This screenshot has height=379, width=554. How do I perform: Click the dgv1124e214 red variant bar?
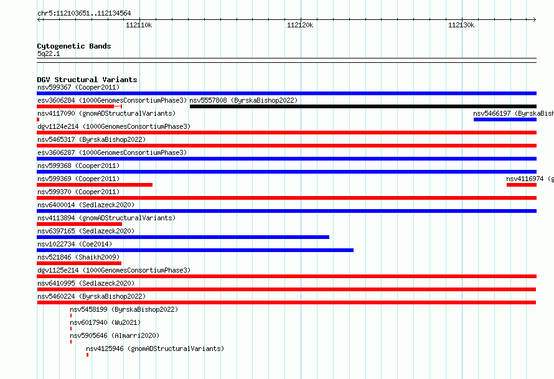(286, 133)
